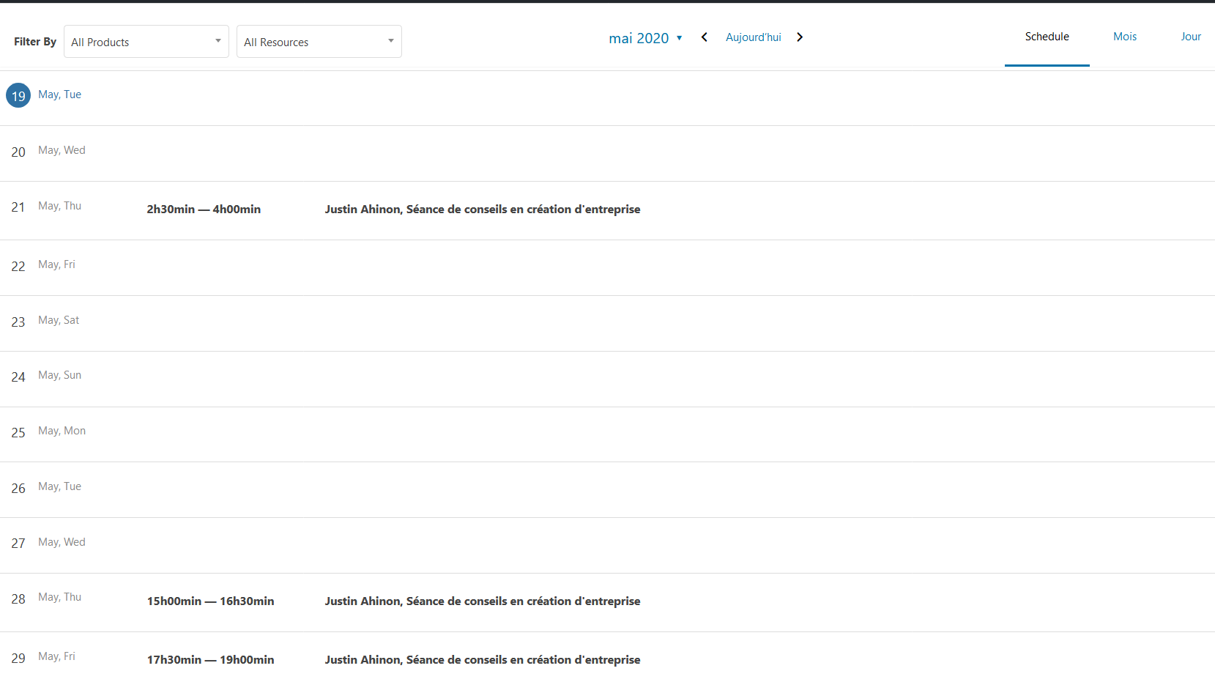1215x682 pixels.
Task: Switch to the Mois view tab
Action: [x=1124, y=37]
